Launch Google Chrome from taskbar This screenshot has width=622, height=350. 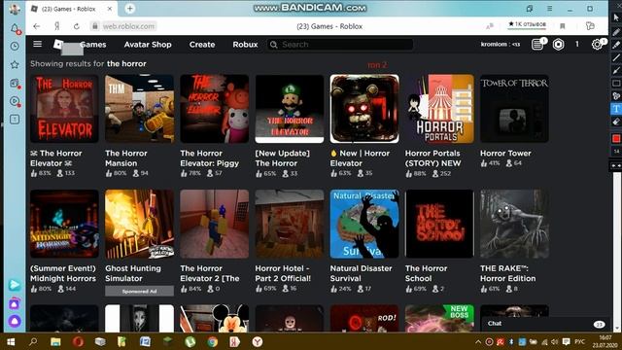point(212,341)
